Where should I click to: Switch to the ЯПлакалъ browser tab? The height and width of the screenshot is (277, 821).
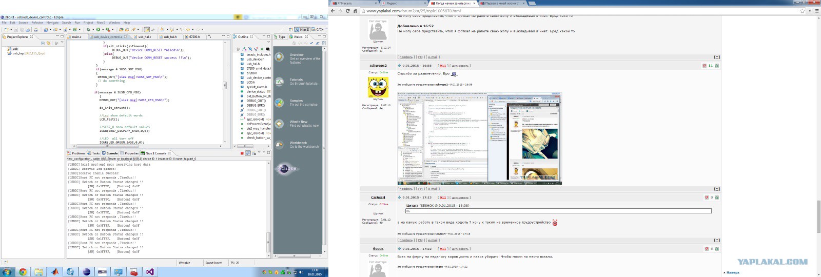[x=354, y=3]
